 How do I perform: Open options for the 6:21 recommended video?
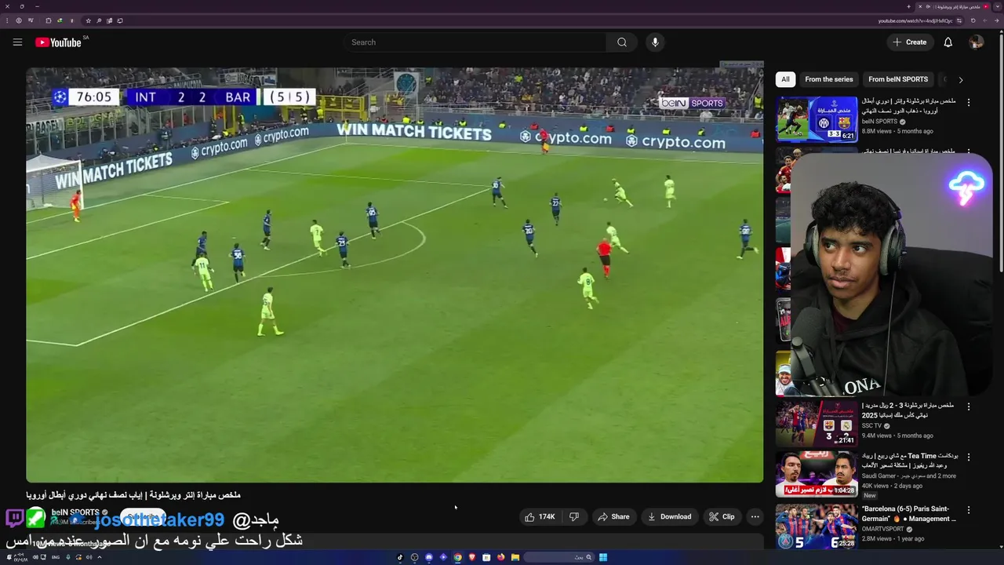tap(968, 103)
